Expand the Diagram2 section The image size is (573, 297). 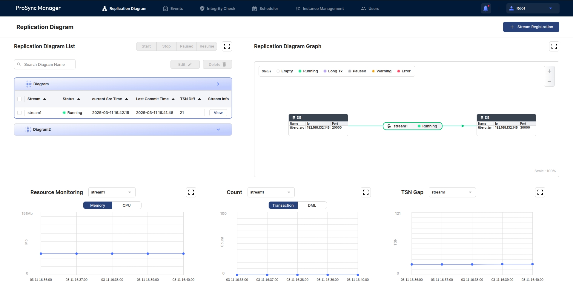coord(218,130)
